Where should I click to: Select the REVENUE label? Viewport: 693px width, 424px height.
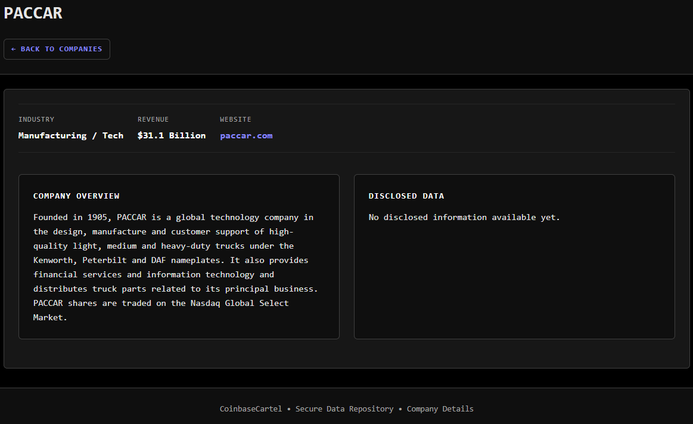click(x=153, y=119)
